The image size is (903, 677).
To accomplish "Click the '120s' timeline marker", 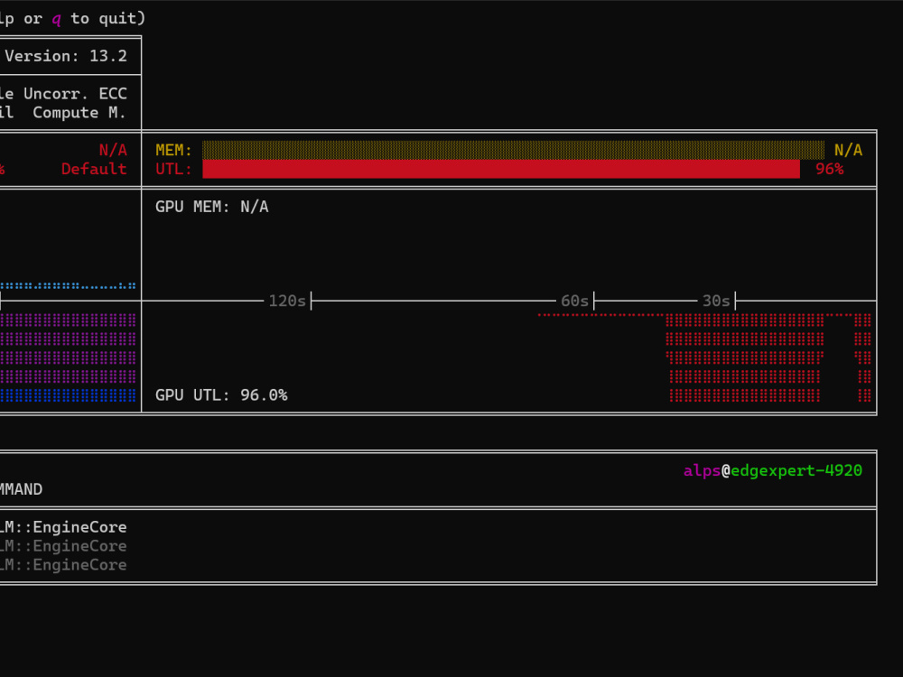I will (287, 301).
